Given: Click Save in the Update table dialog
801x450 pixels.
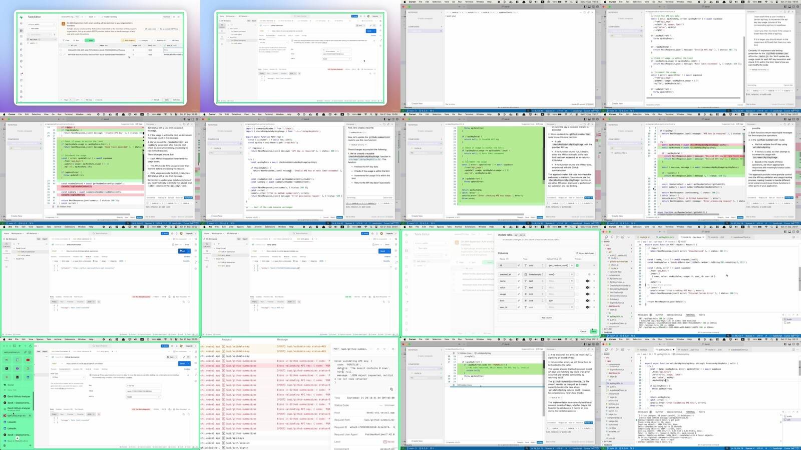Looking at the screenshot, I should click(x=594, y=331).
